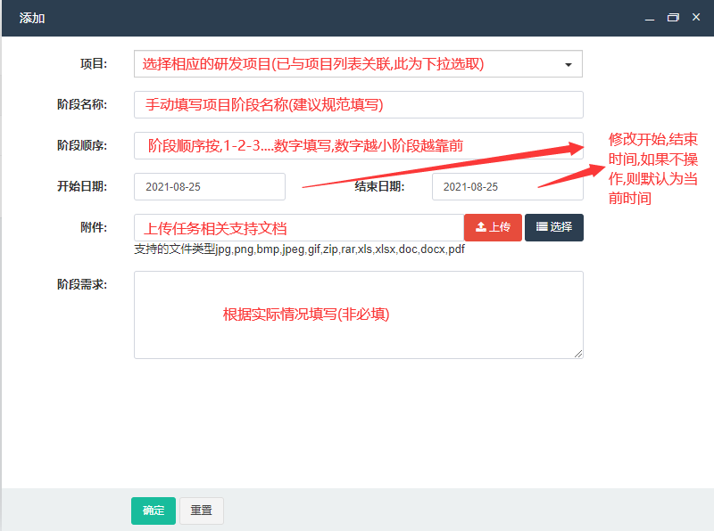Click the 阶段名称 input field

tap(359, 105)
